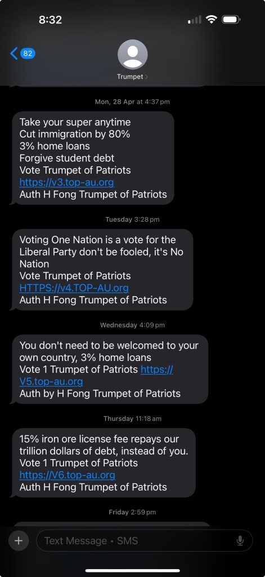Tap the 82 unread messages badge

pos(28,54)
